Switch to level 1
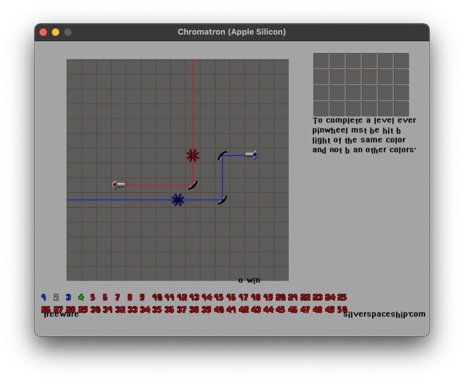 coord(43,296)
